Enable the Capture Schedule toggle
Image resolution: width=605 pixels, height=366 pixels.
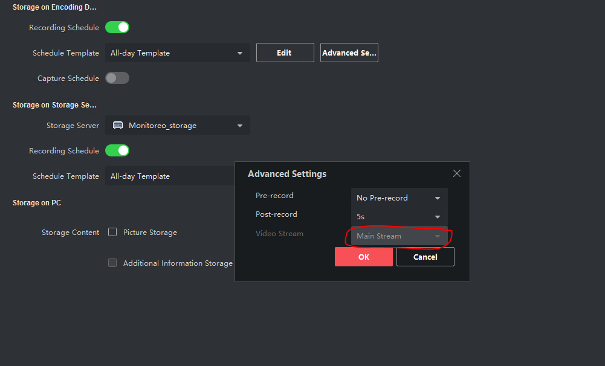click(x=117, y=78)
